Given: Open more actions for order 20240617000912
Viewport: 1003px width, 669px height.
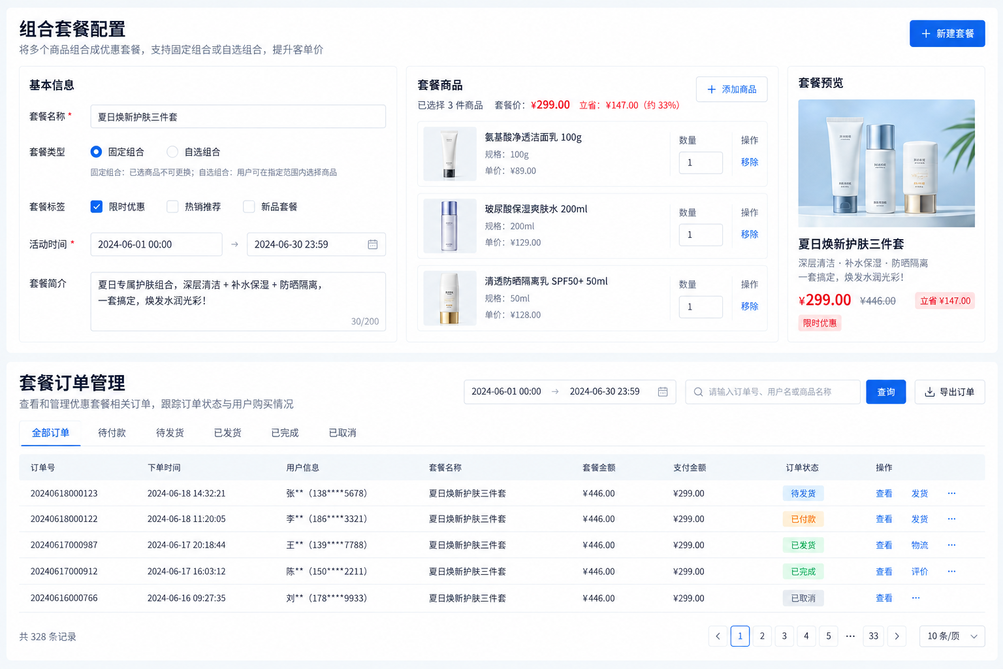Looking at the screenshot, I should coord(951,571).
